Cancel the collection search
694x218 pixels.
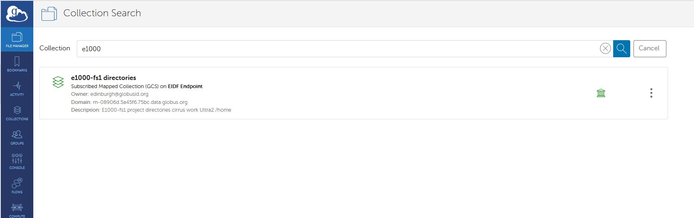click(x=649, y=49)
